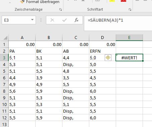The height and width of the screenshot is (127, 152).
Task: Click the Format übertragen button label
Action: coord(43,2)
